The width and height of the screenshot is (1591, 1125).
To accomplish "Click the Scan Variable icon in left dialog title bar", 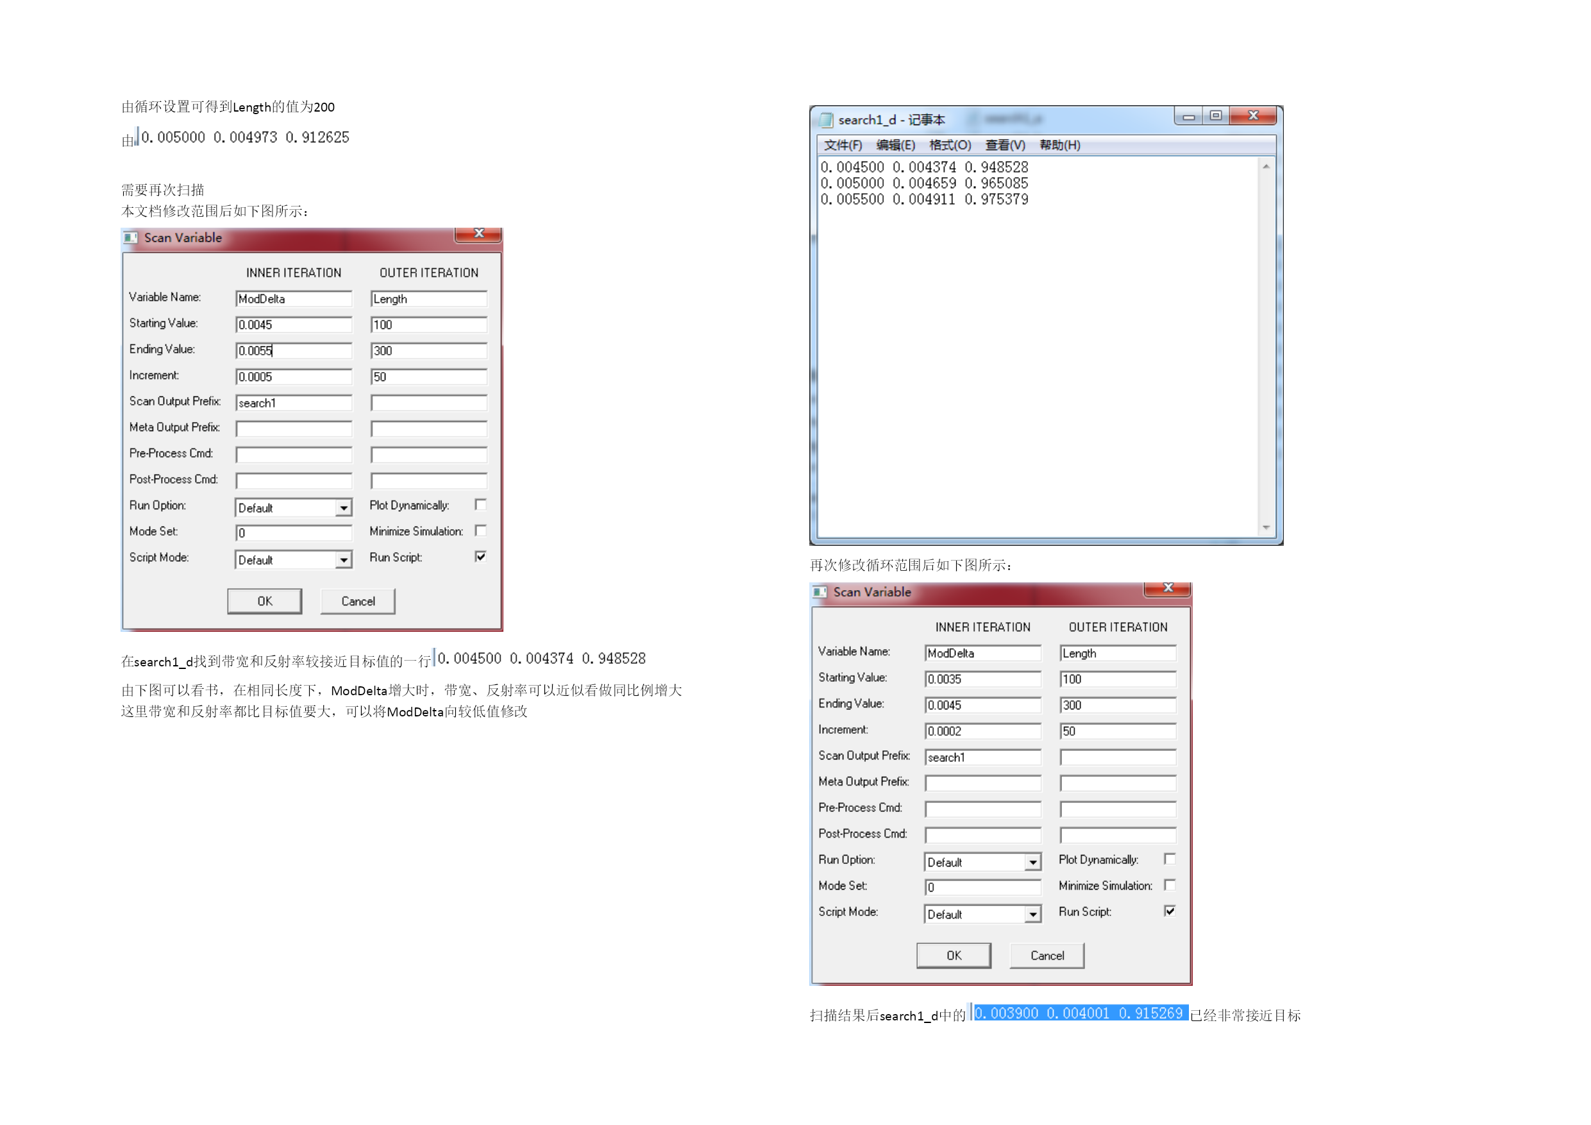I will click(x=130, y=238).
